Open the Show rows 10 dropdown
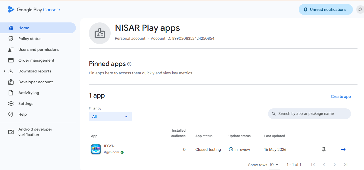This screenshot has height=170, width=364. pyautogui.click(x=274, y=165)
